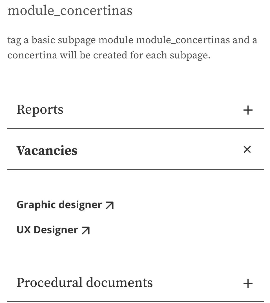Expand Reports using its plus icon
Viewport: 270px width, 303px height.
[248, 110]
